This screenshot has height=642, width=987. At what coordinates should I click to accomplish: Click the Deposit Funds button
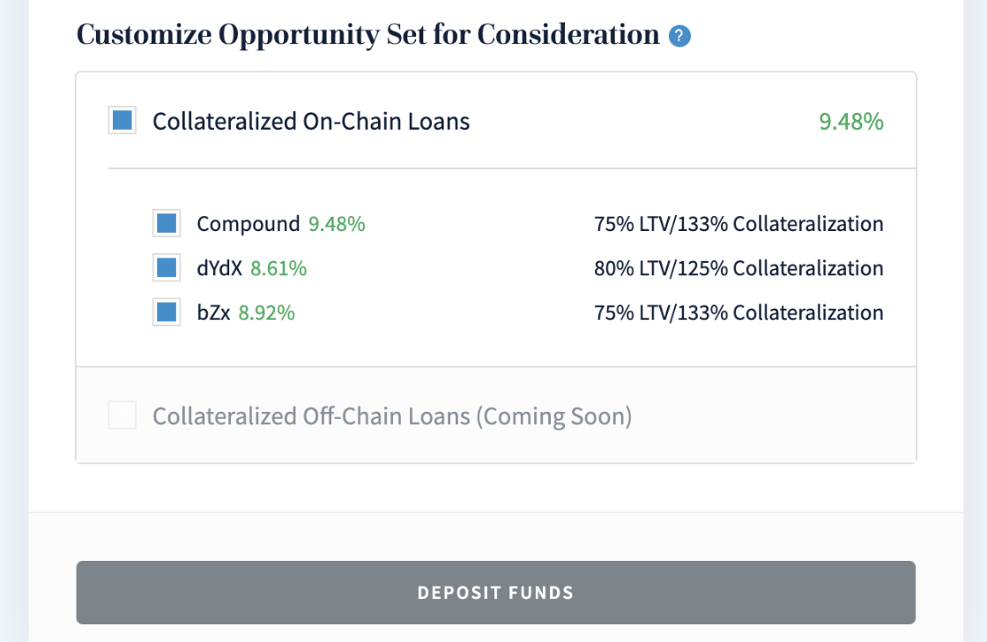[496, 593]
